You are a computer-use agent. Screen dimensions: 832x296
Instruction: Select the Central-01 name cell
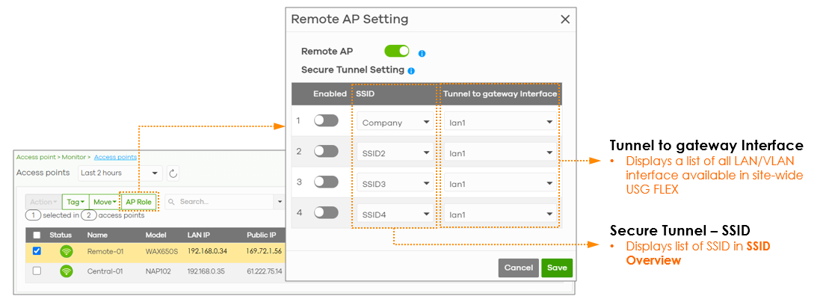pyautogui.click(x=105, y=271)
